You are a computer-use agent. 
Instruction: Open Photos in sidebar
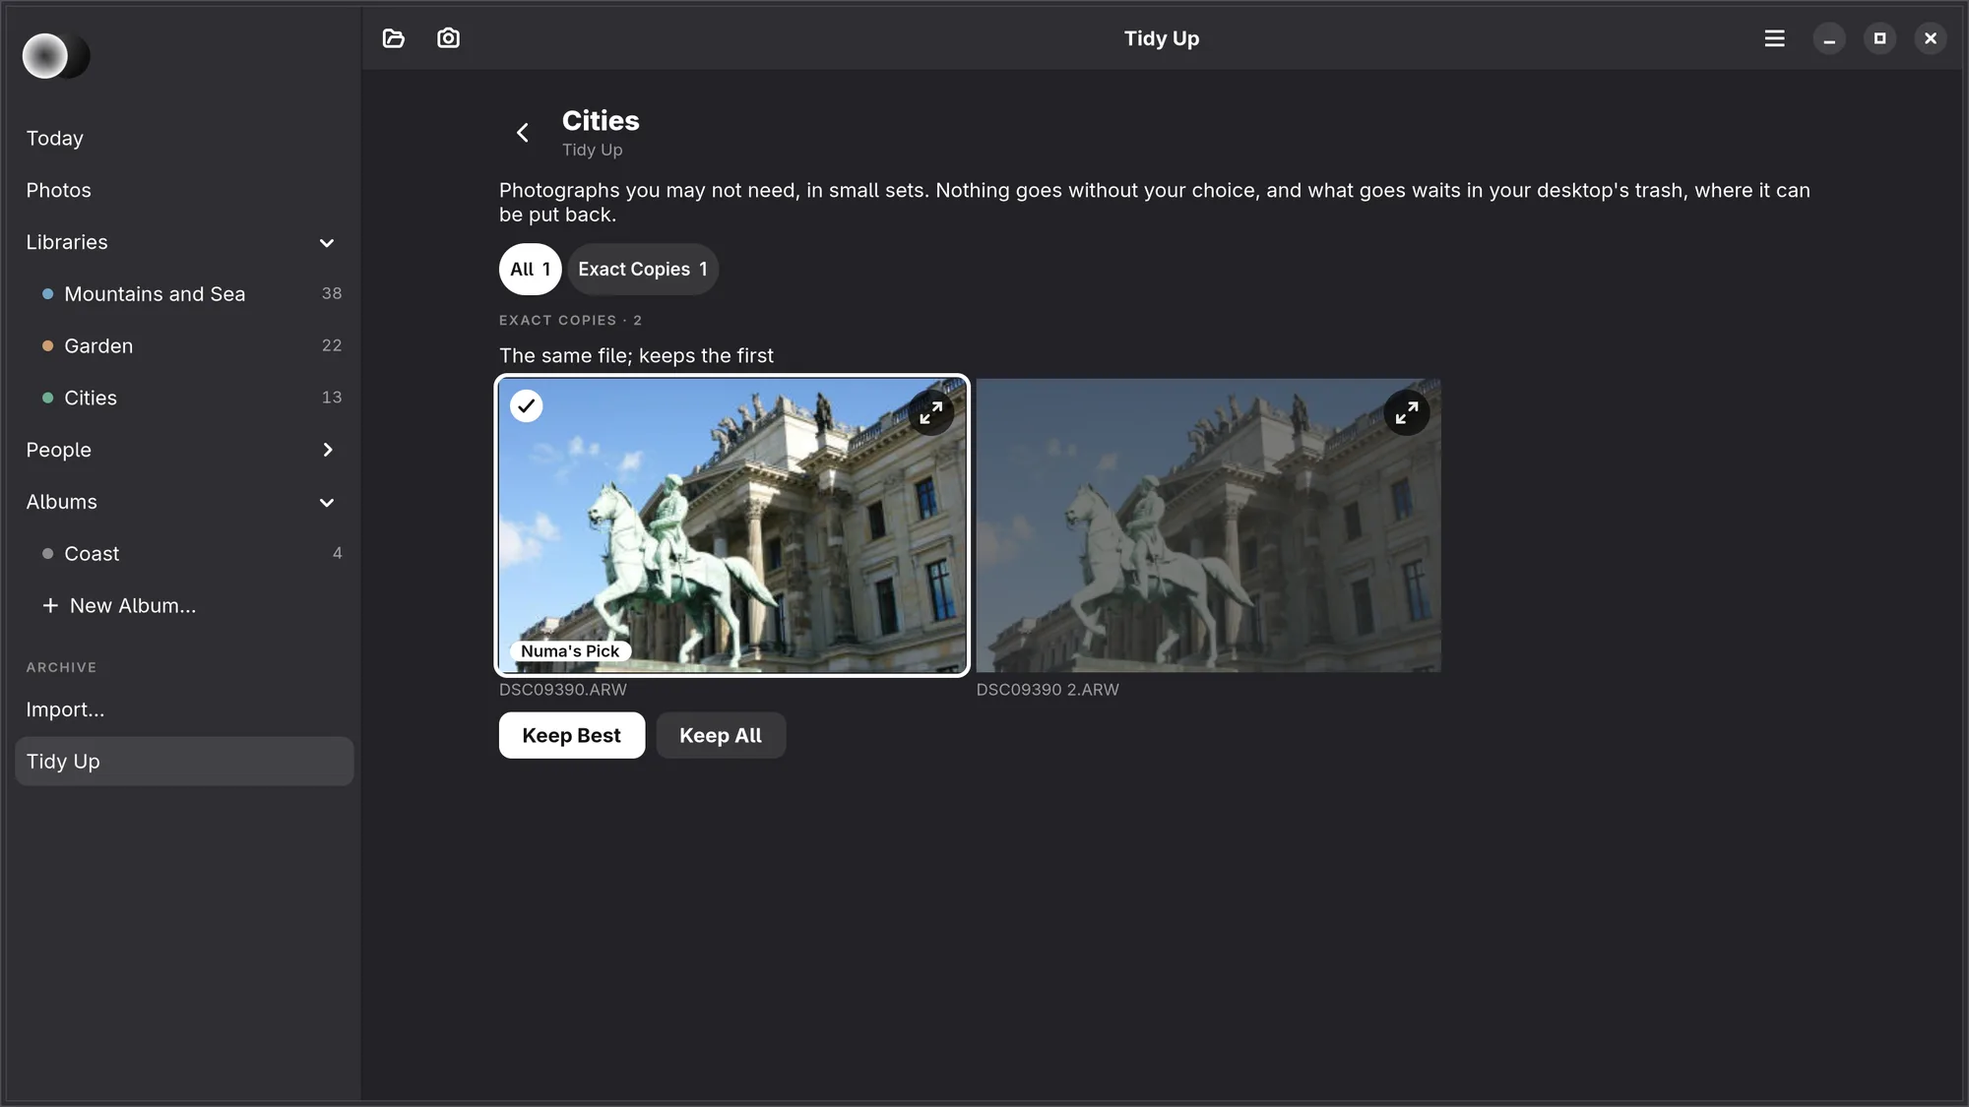[184, 190]
